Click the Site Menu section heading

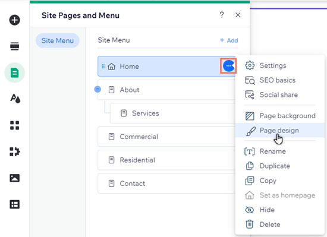[114, 40]
